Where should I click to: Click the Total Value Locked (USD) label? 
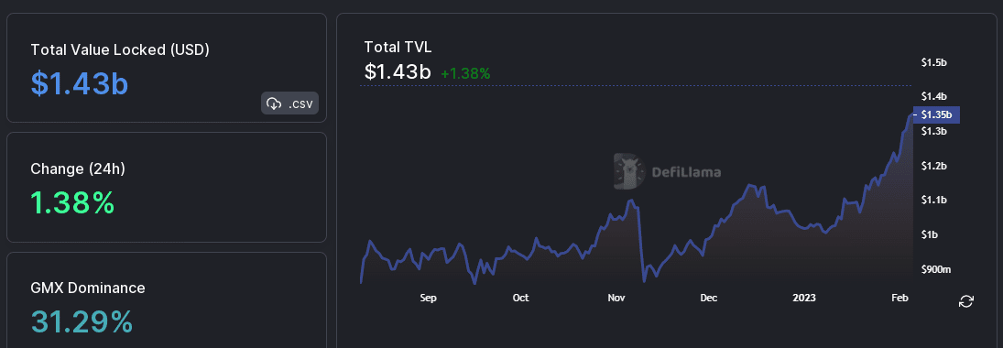tap(120, 49)
